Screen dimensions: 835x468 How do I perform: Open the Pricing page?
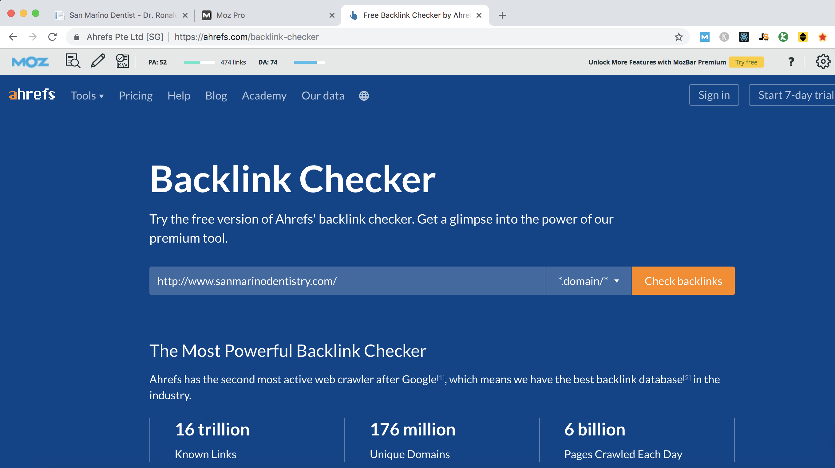[x=136, y=96]
